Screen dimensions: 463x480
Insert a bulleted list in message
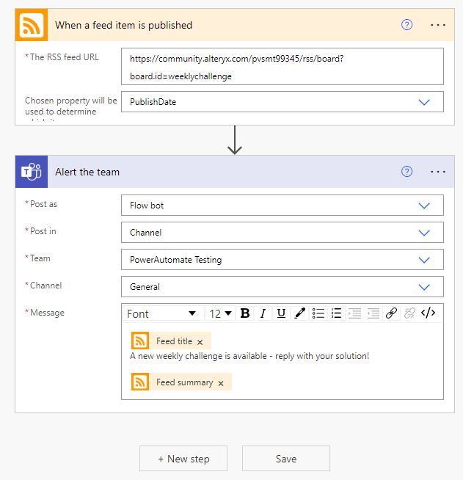pos(318,313)
